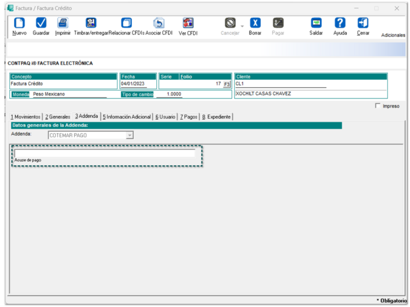Select the Fecha date field
The image size is (410, 307).
[138, 84]
